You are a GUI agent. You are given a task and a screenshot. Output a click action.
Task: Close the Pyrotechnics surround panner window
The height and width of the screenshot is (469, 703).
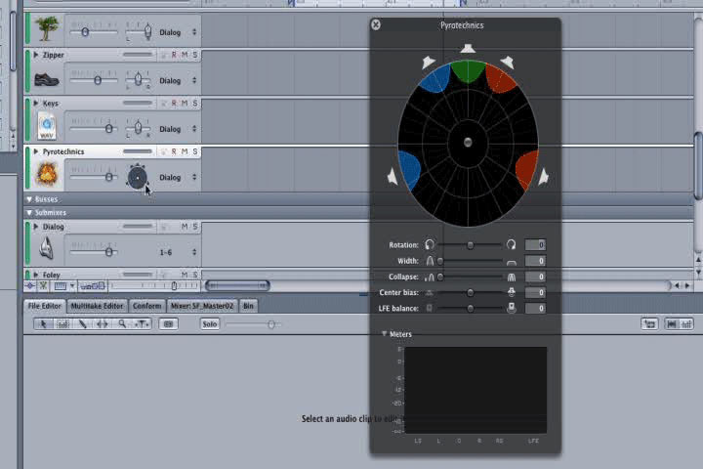376,25
